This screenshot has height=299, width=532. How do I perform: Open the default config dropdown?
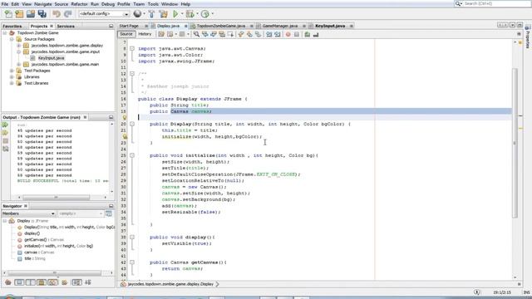pyautogui.click(x=104, y=14)
